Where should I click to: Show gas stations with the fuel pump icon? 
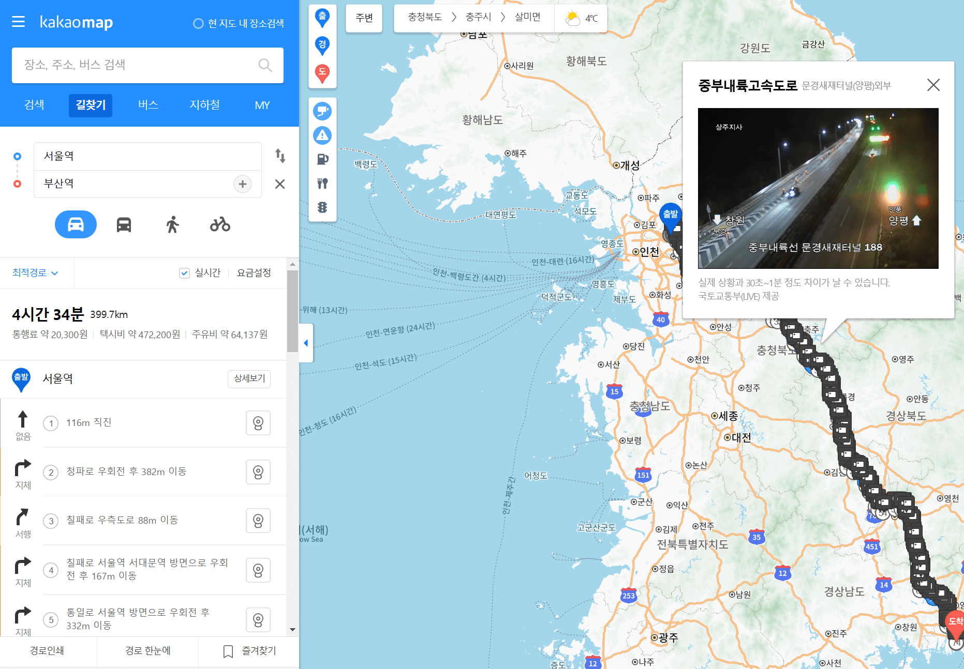pyautogui.click(x=322, y=159)
